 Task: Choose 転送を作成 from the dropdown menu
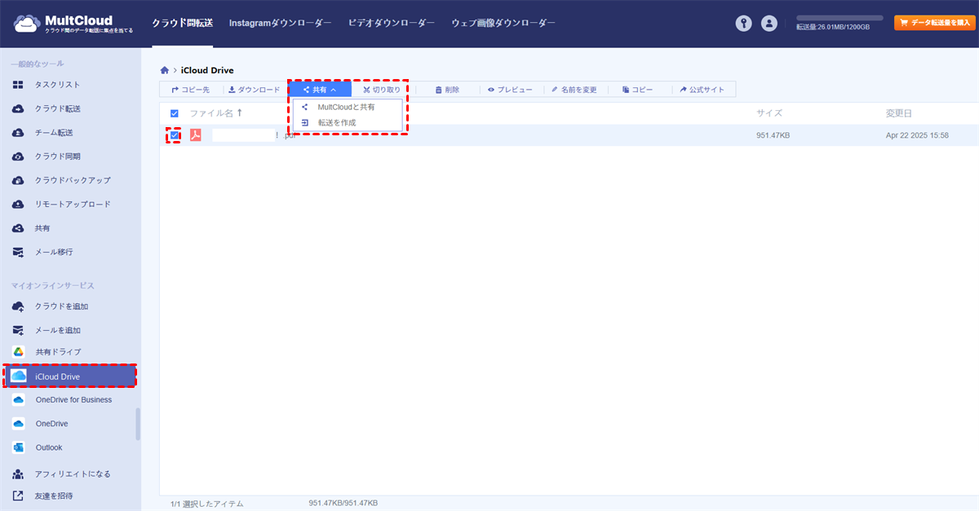[348, 123]
